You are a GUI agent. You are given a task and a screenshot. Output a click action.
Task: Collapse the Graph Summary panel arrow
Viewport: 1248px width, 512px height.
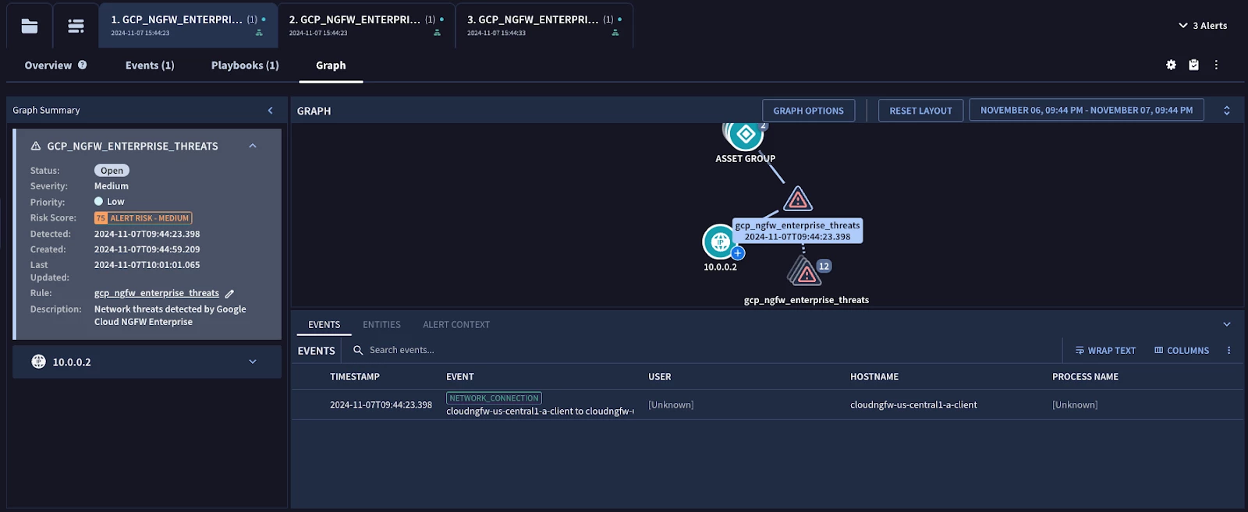point(271,111)
